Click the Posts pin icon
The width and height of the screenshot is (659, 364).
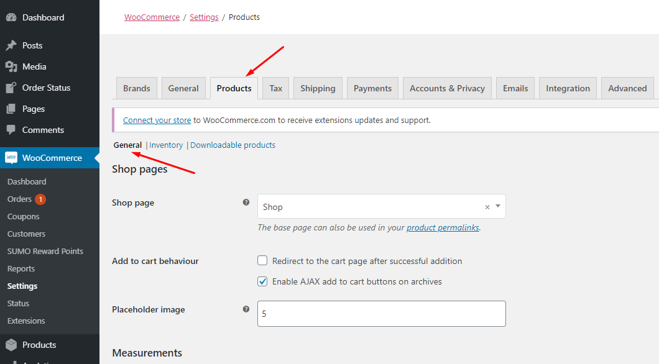tap(11, 45)
